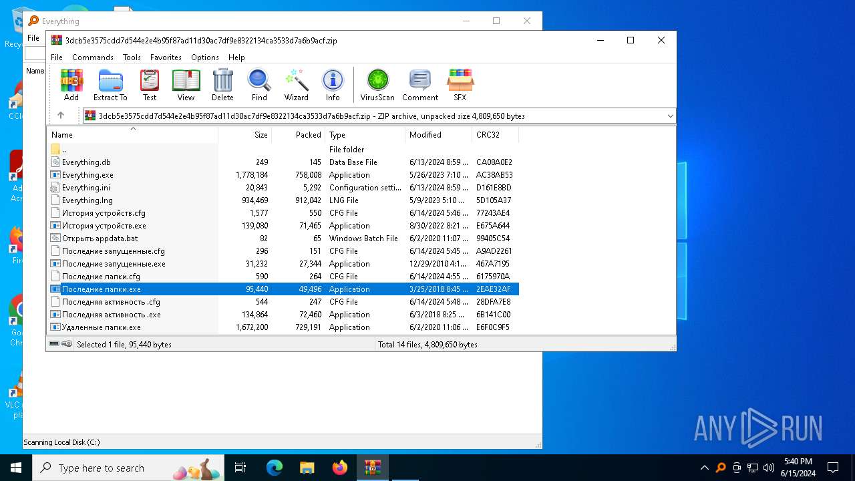Click the drive icon in WinRAR status bar
Screen dimensions: 855x481
click(x=54, y=344)
